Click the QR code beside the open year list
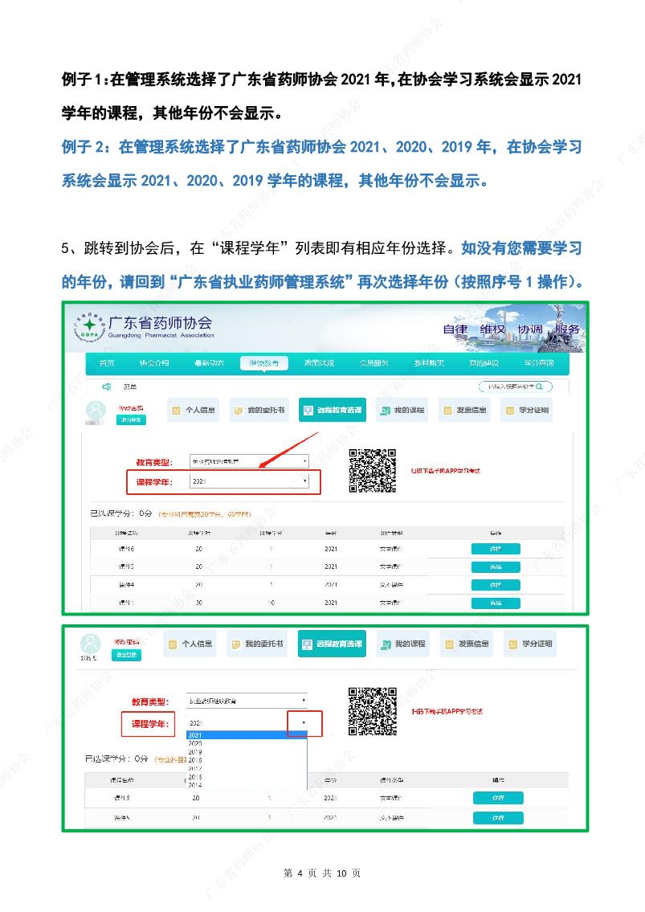645x912 pixels. 372,711
